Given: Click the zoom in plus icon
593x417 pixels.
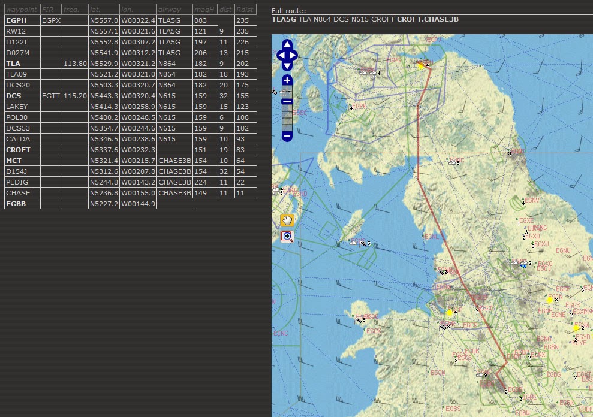Looking at the screenshot, I should 287,79.
